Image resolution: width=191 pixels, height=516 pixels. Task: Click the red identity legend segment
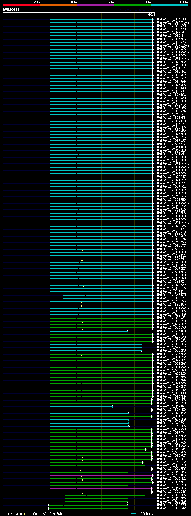pos(21,5)
